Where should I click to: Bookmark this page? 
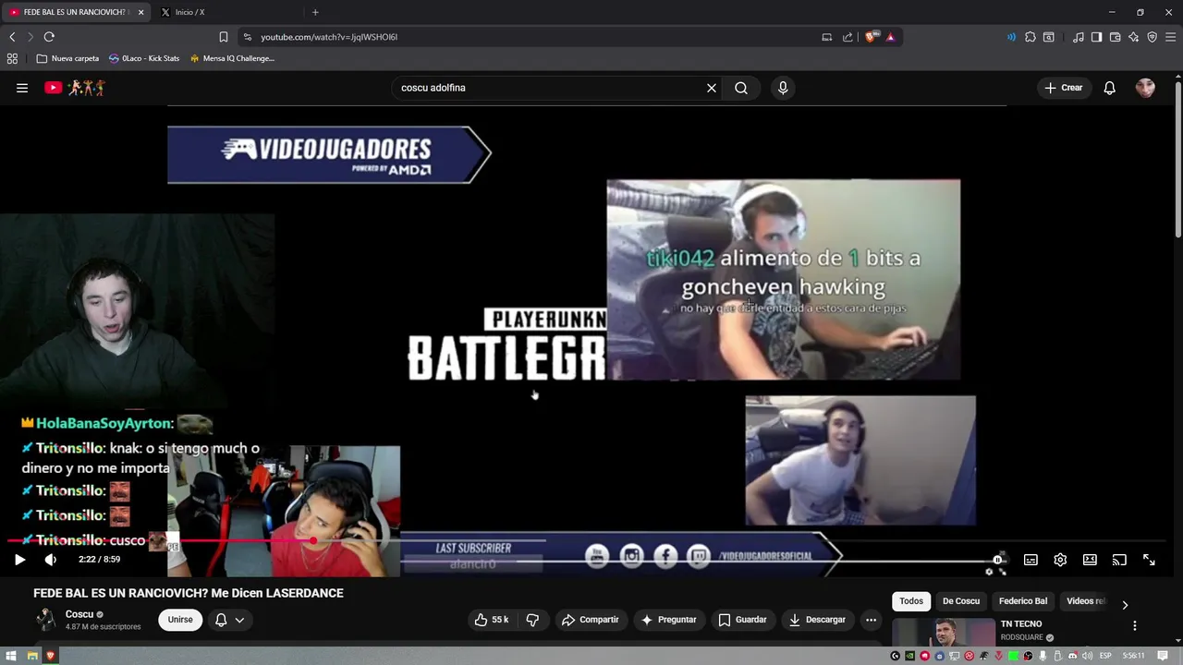tap(223, 37)
